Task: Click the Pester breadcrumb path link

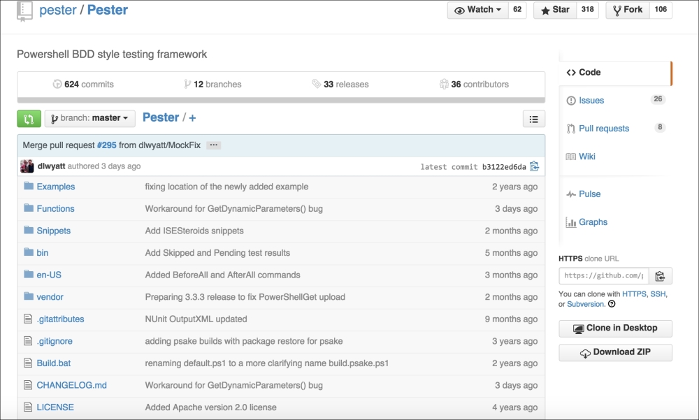Action: (161, 117)
